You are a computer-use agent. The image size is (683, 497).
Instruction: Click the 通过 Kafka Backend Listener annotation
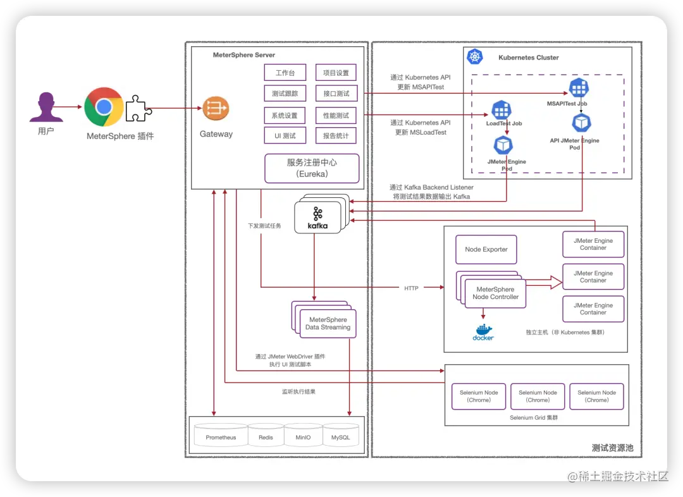point(431,187)
